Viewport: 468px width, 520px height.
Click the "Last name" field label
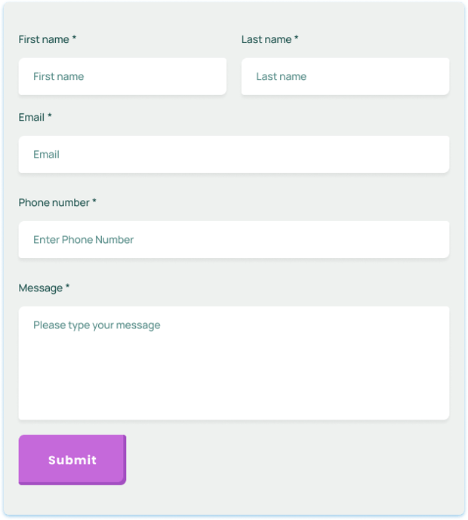pos(266,39)
